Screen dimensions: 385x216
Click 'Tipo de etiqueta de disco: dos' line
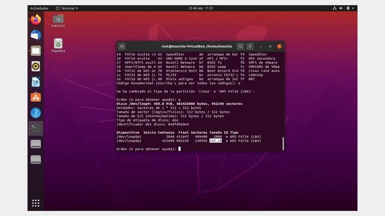pos(147,120)
